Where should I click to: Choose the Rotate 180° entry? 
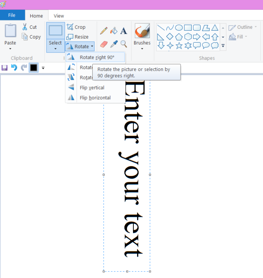(79, 77)
